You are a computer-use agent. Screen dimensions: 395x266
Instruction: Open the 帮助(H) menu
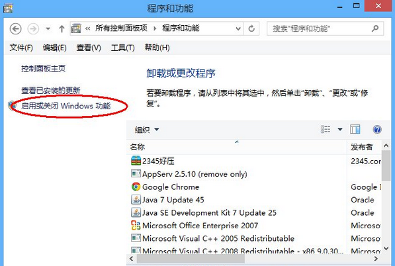[x=157, y=48]
